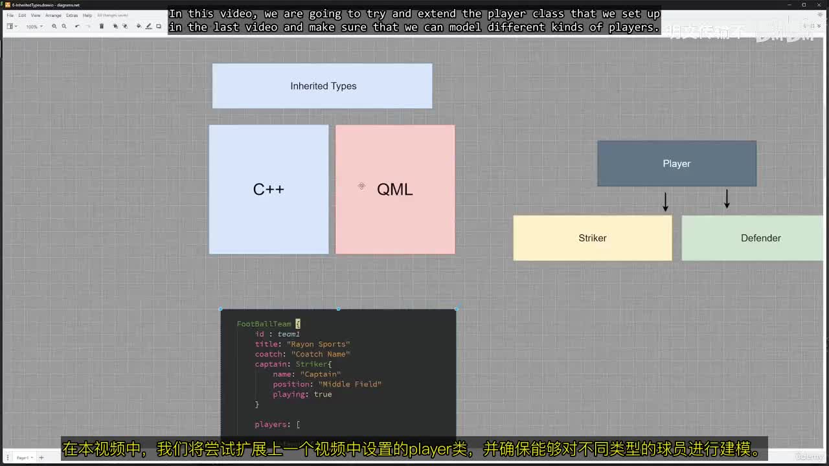
Task: Select the 'Inherited Types' title box
Action: 322,86
